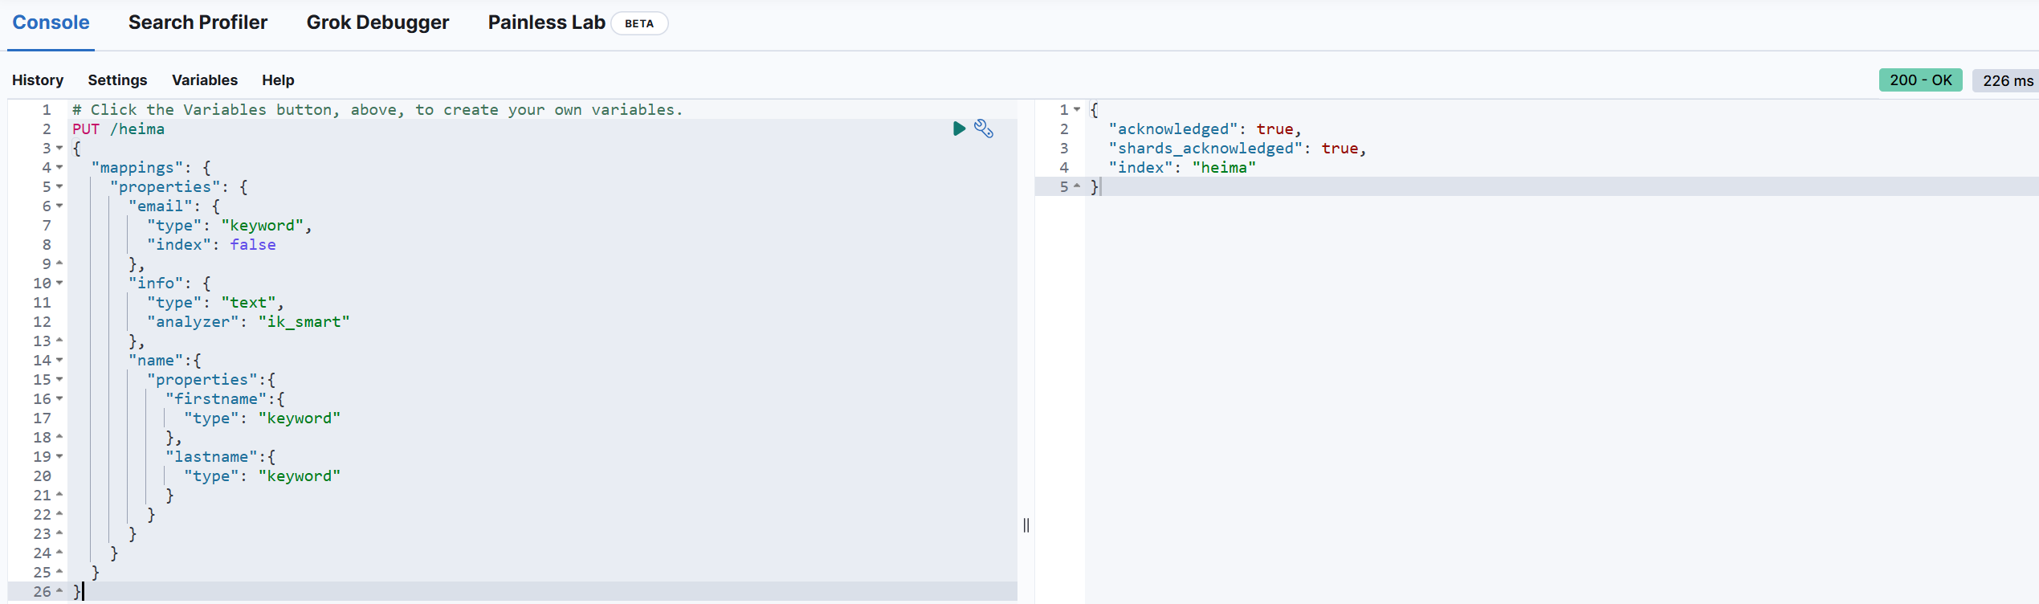The width and height of the screenshot is (2039, 604).
Task: Switch to the Search Profiler tab
Action: pyautogui.click(x=198, y=22)
